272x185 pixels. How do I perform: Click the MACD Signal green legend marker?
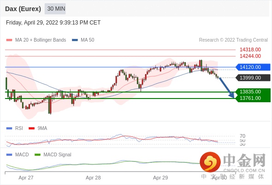37,154
